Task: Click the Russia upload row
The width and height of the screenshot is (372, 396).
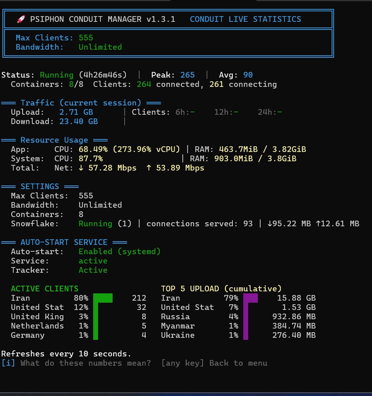Action: (238, 317)
